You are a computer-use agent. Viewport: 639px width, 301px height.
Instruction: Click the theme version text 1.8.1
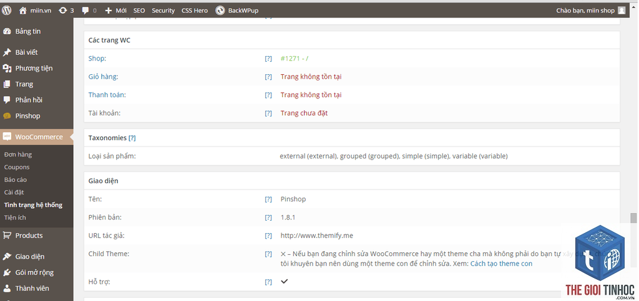pyautogui.click(x=288, y=217)
